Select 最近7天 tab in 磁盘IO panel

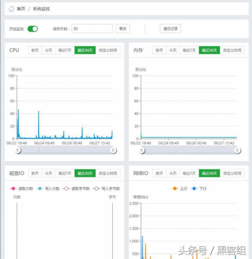tap(65, 173)
